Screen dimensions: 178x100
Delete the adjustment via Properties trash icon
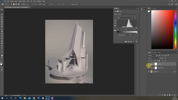coord(137,42)
